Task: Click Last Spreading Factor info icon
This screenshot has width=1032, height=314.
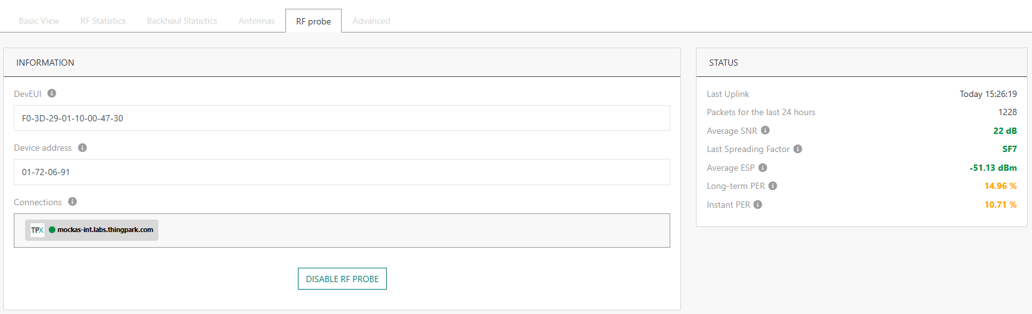Action: [798, 149]
